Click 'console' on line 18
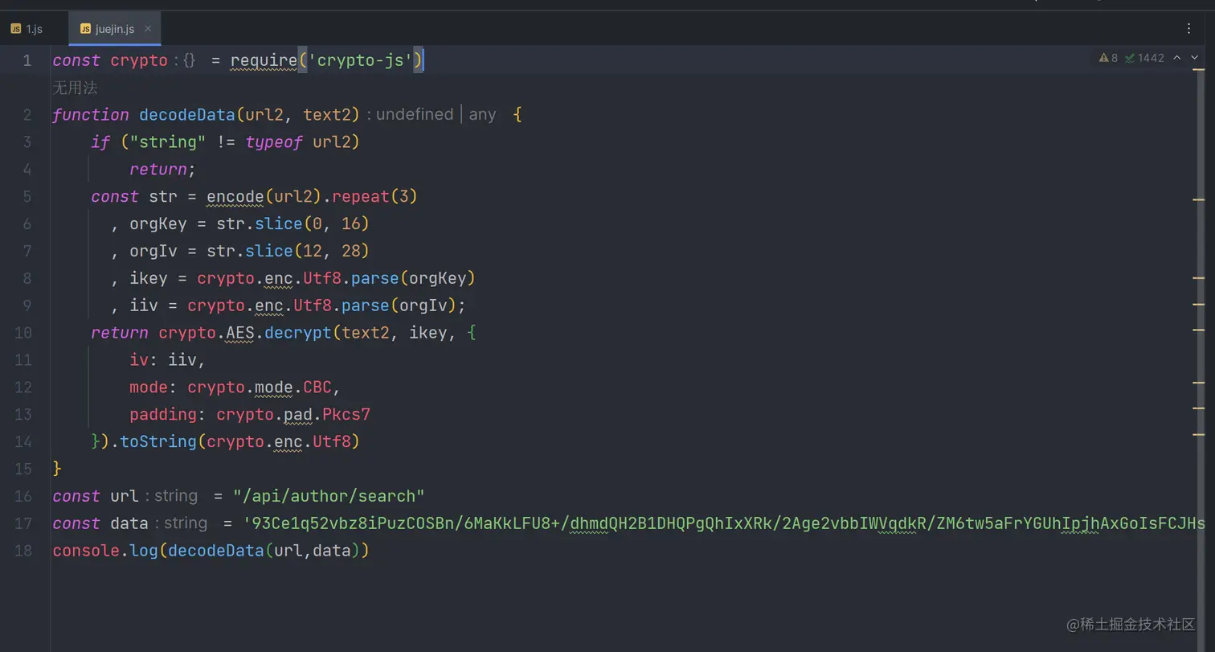This screenshot has height=652, width=1215. coord(86,552)
